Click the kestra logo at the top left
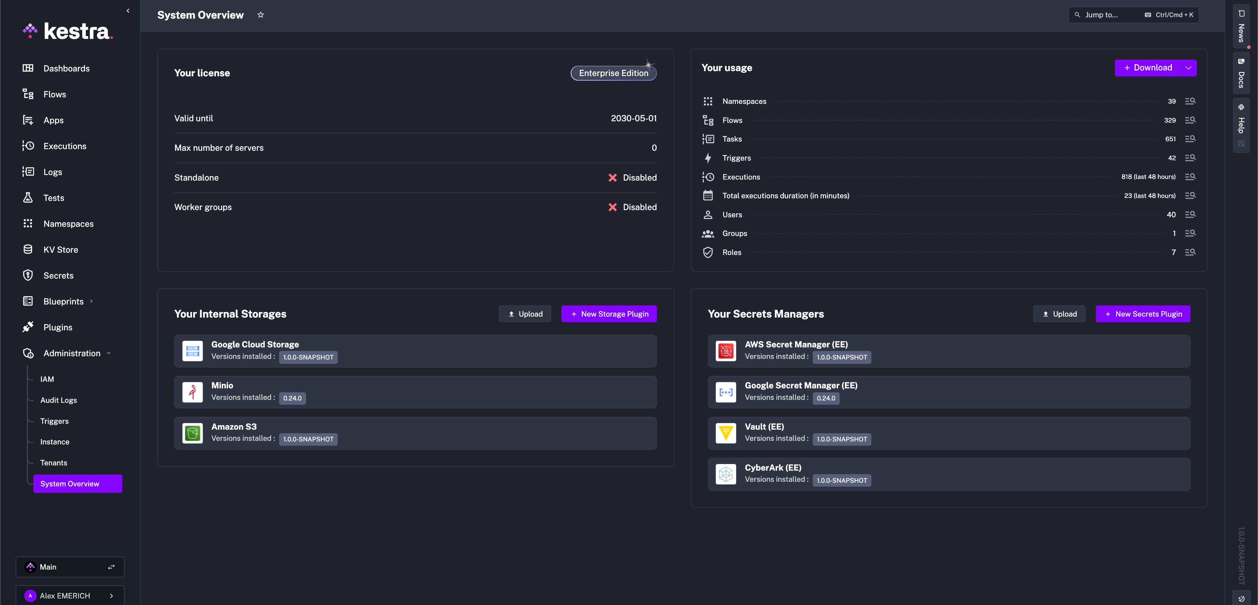 point(68,31)
